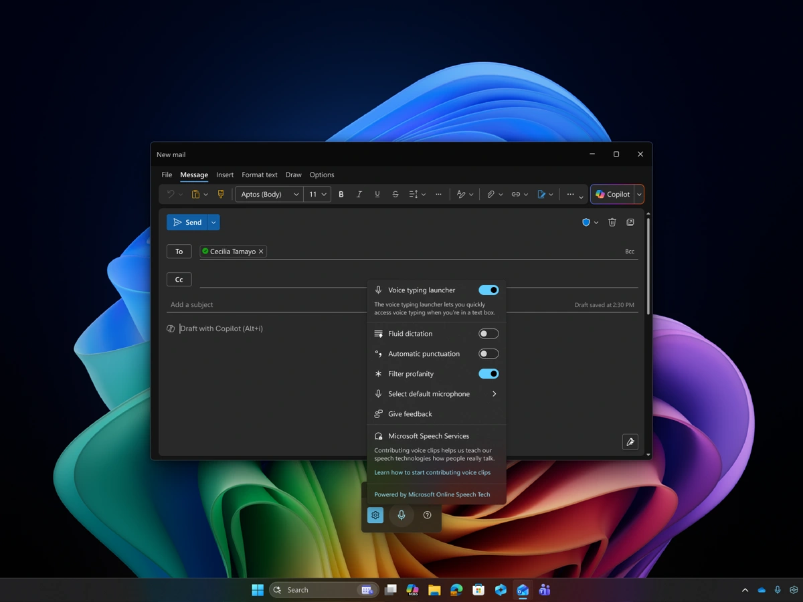Image resolution: width=803 pixels, height=602 pixels.
Task: Start dictation with microphone button
Action: (x=401, y=515)
